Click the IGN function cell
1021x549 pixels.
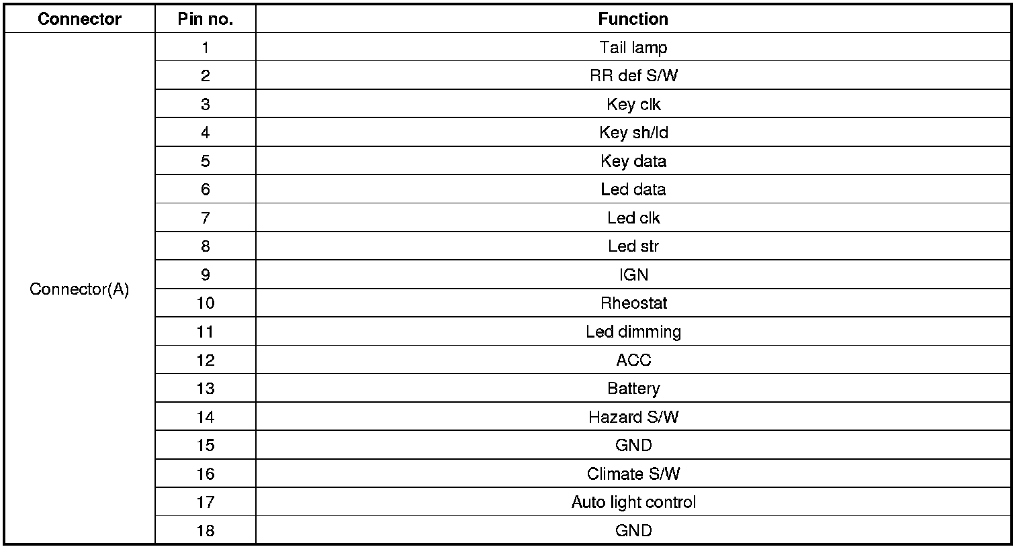click(x=633, y=274)
